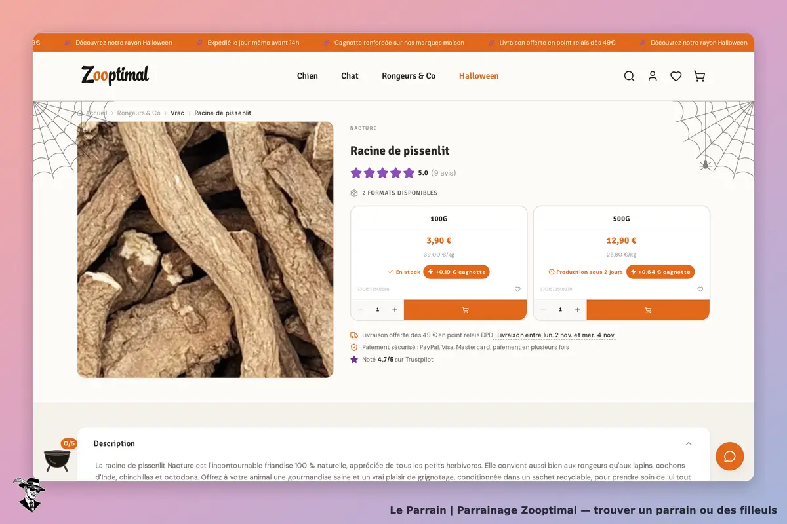Click the Le Parrain mascot logo

pos(28,495)
